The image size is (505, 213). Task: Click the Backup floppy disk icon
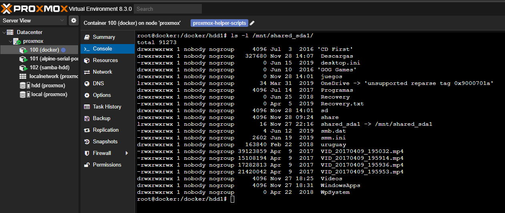point(87,119)
